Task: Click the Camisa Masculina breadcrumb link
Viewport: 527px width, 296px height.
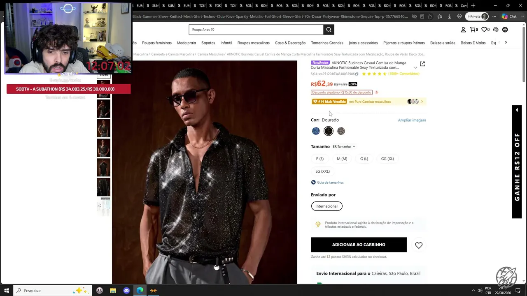Action: [x=210, y=54]
